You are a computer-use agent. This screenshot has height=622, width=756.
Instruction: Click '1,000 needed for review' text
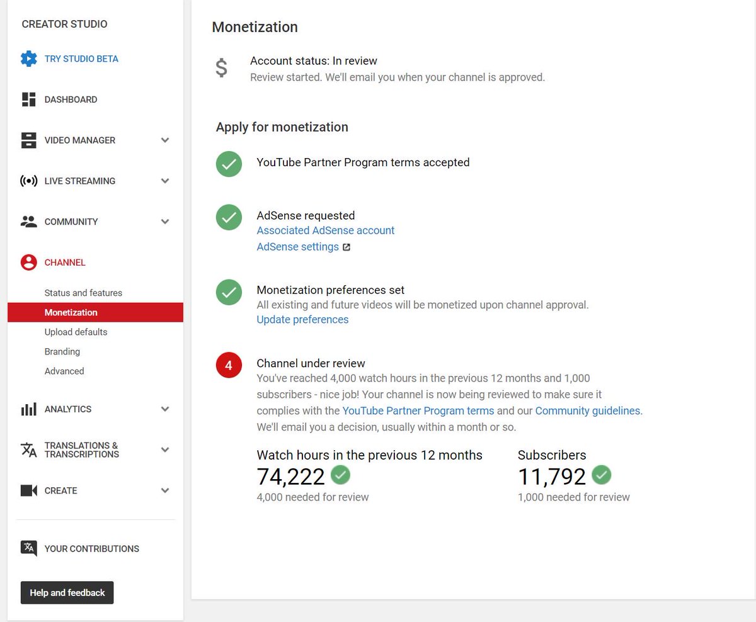coord(573,497)
